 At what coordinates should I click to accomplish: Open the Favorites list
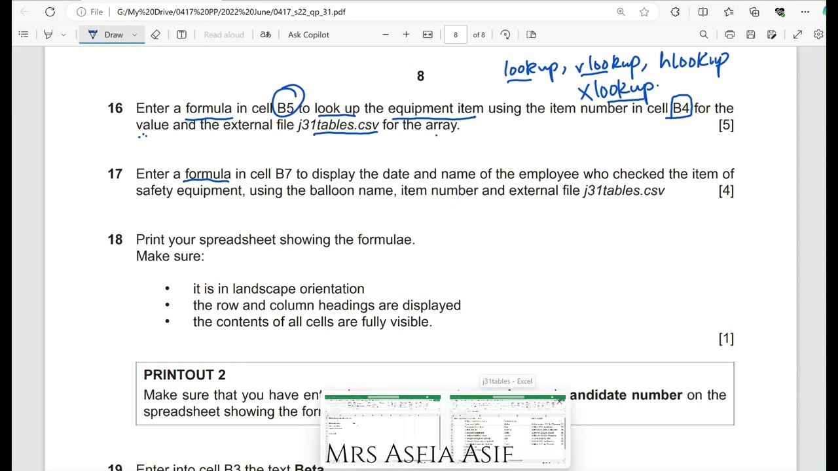(x=729, y=12)
